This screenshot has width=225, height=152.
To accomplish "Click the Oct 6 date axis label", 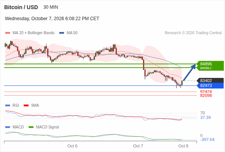I will pos(72,146).
